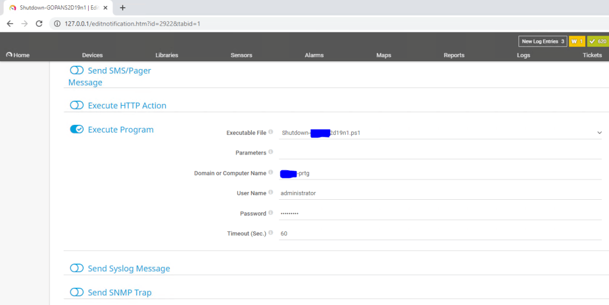The image size is (609, 305).
Task: Click help icon next to Password label
Action: click(271, 213)
